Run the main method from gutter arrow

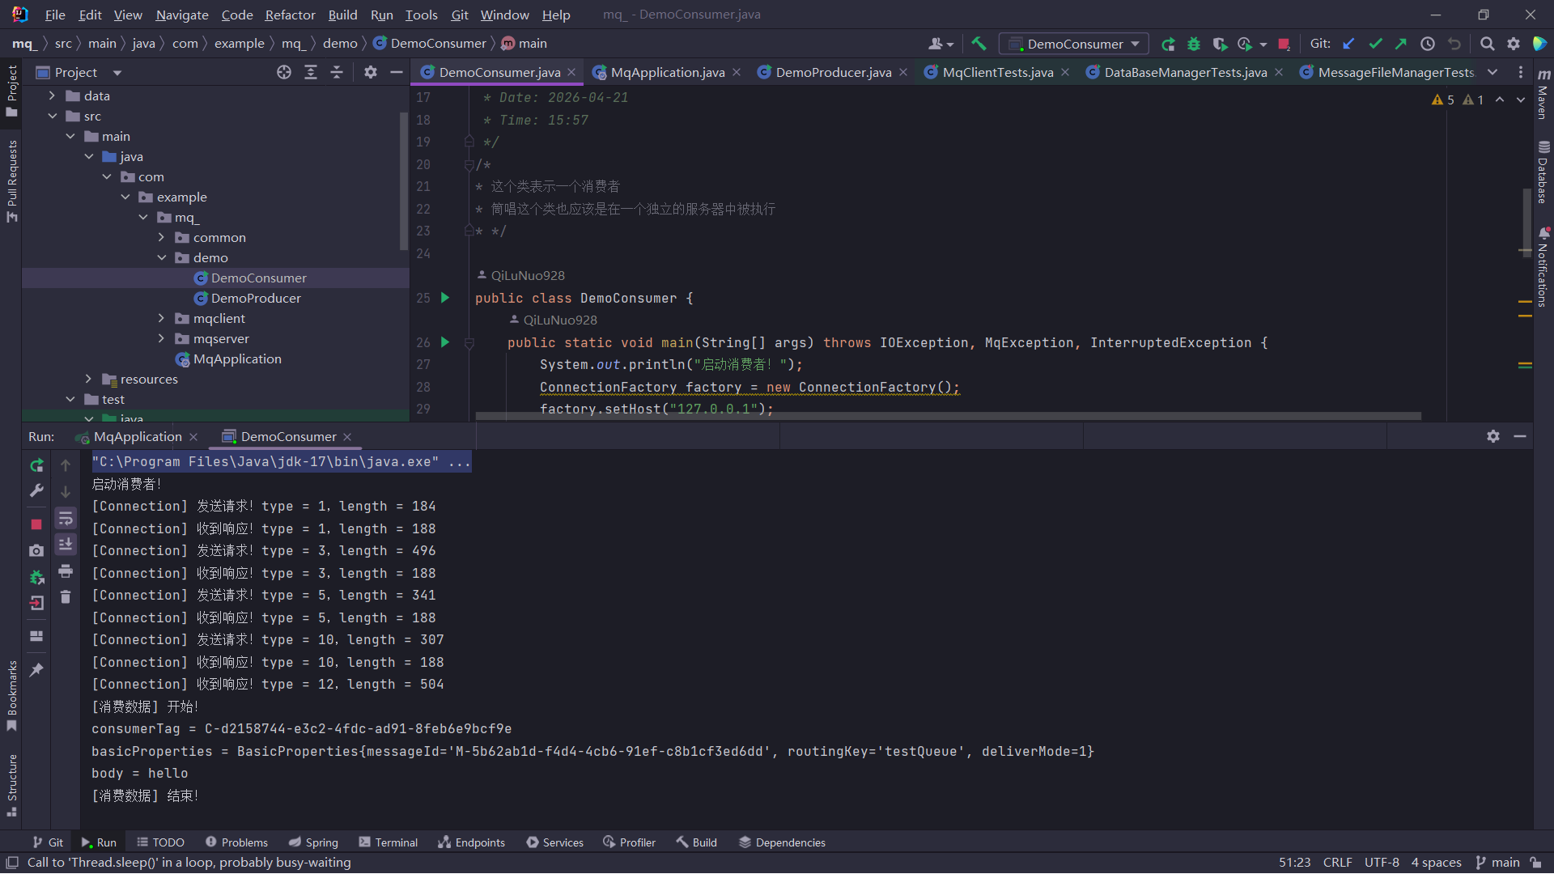click(x=444, y=342)
